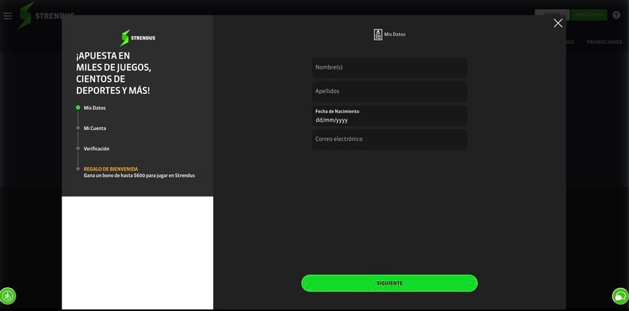This screenshot has height=311, width=629.
Task: Focus the Apellidos input field
Action: pyautogui.click(x=389, y=92)
